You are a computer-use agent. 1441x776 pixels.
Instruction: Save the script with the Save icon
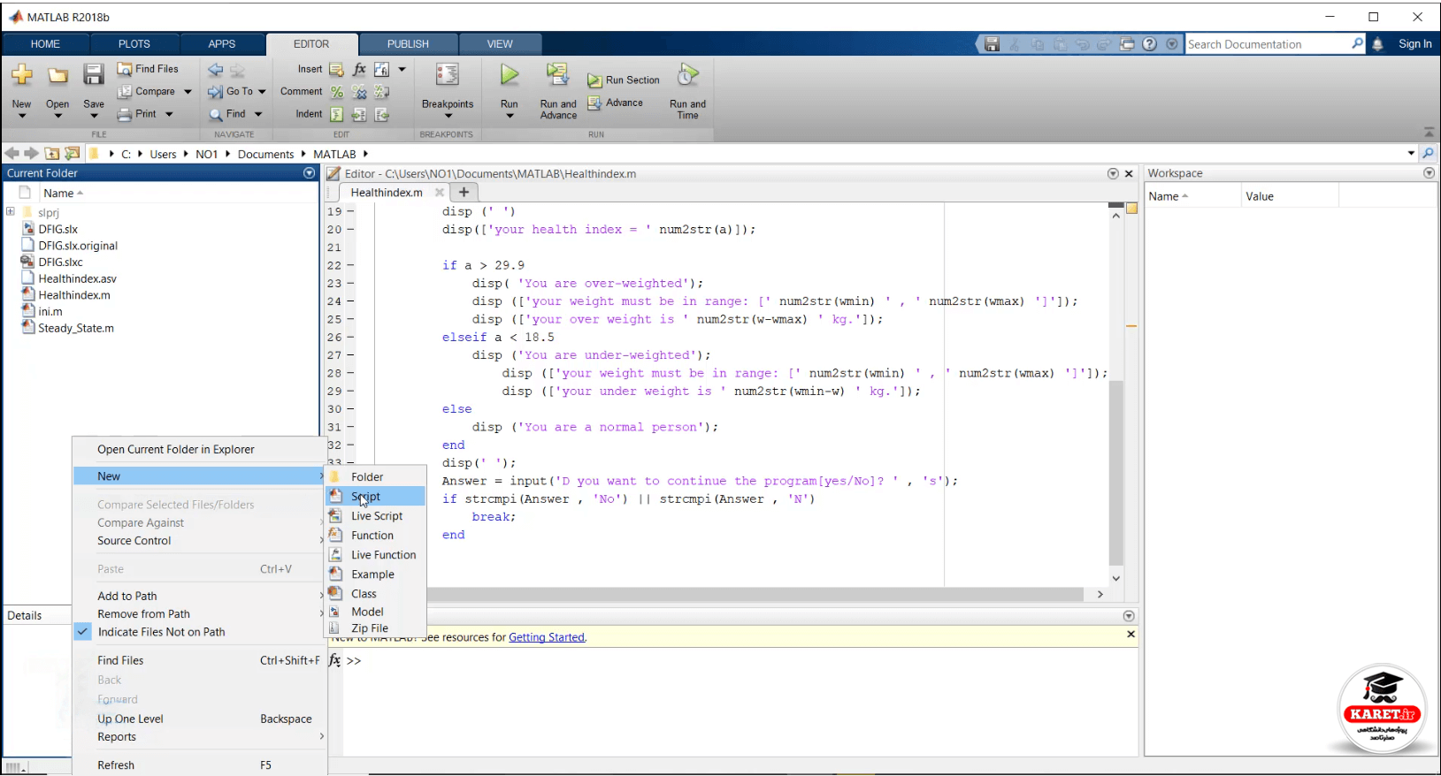[94, 75]
